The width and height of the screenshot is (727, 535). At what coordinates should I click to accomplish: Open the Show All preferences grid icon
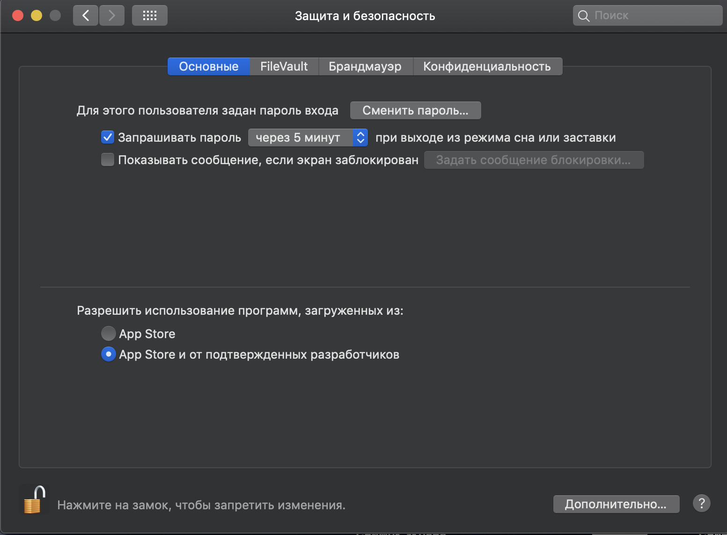[149, 15]
